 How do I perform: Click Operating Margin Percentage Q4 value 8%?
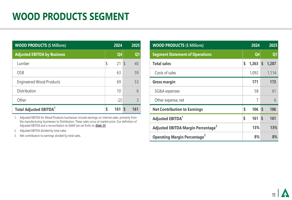tap(257, 137)
